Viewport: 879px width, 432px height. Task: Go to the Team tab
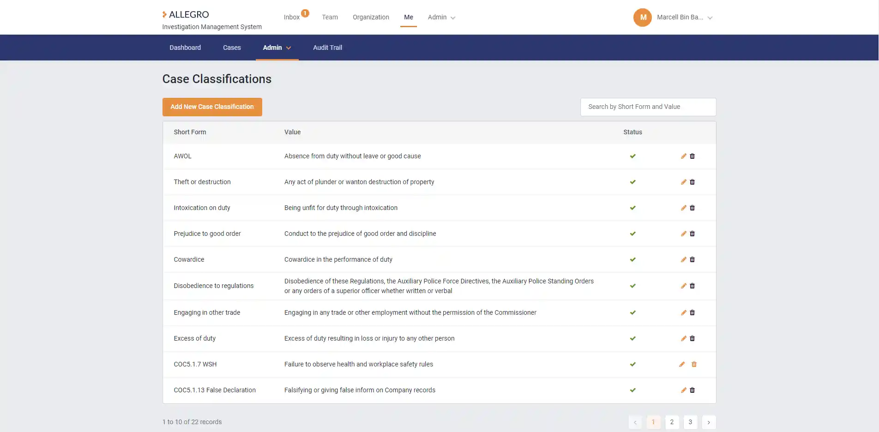coord(330,17)
